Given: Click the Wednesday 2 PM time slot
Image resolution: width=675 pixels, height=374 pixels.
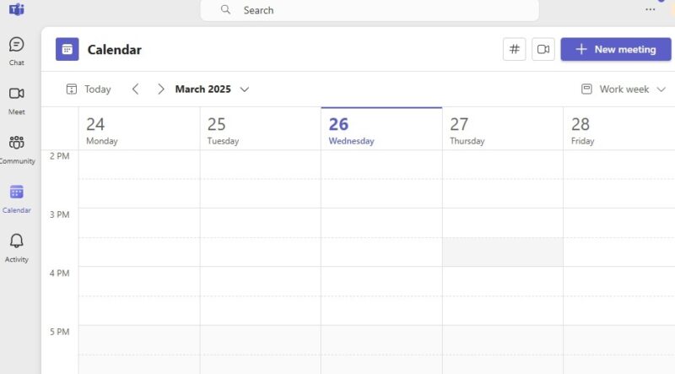Looking at the screenshot, I should tap(381, 165).
